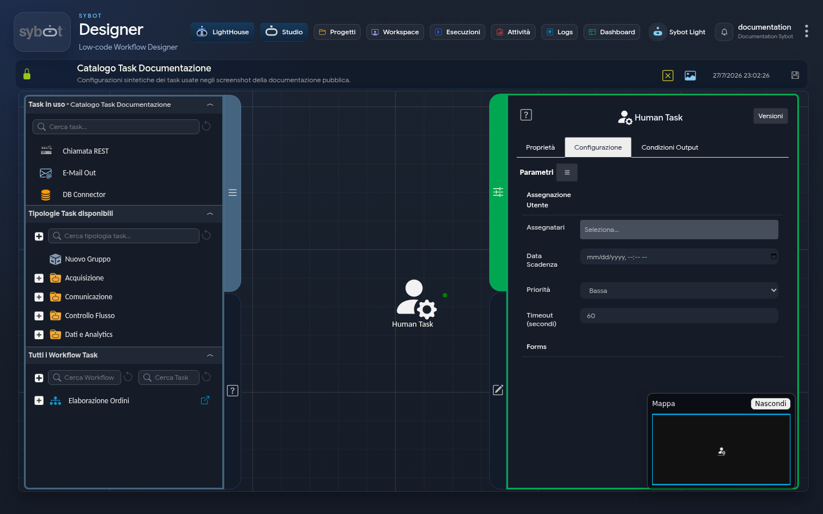Click the green lock icon
The height and width of the screenshot is (514, 823).
pyautogui.click(x=27, y=74)
